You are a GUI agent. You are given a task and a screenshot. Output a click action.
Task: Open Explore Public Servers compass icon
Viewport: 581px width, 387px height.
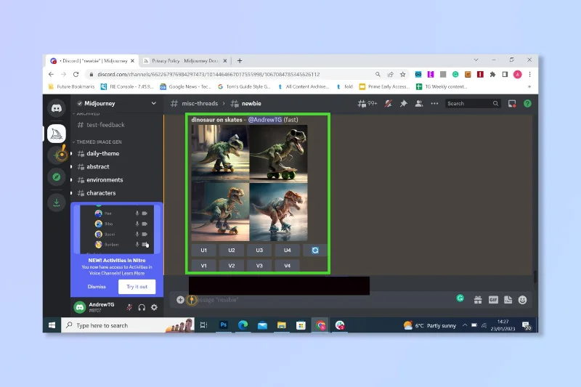click(57, 177)
